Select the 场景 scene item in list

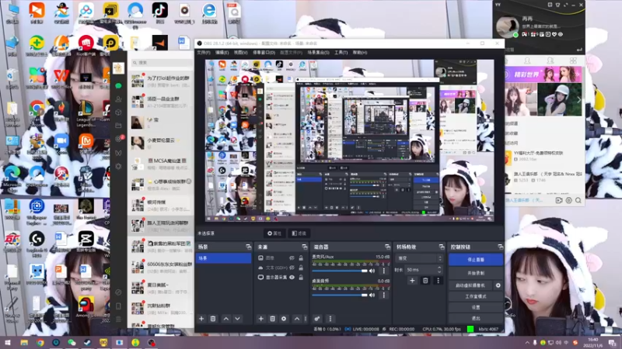click(223, 258)
